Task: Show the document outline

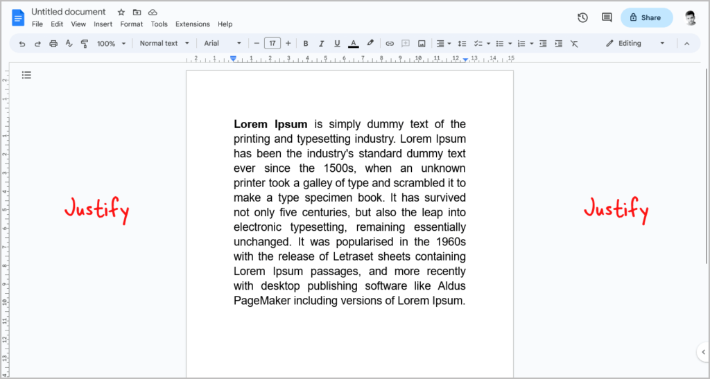Action: [x=27, y=75]
